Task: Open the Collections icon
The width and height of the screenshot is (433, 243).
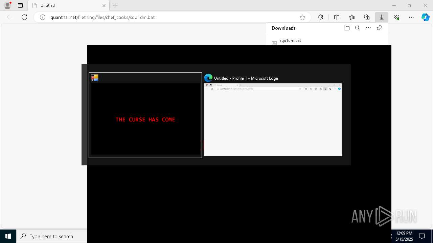Action: pos(367,17)
